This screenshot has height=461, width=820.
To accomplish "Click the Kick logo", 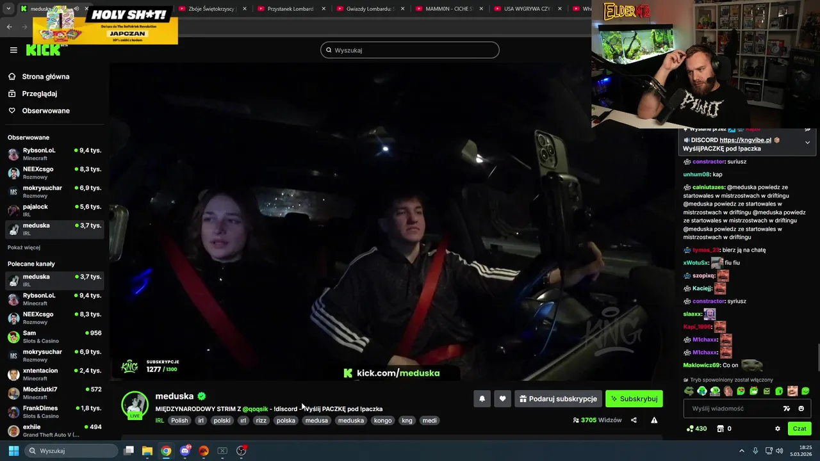I will pos(43,50).
